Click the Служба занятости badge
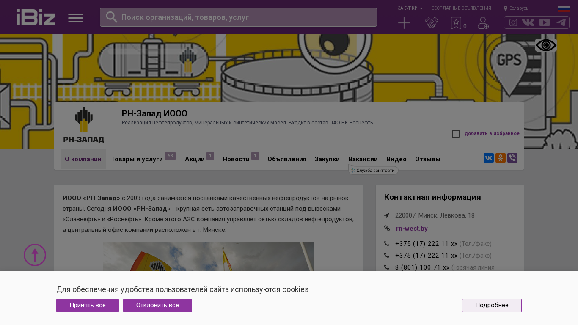Image resolution: width=578 pixels, height=325 pixels. (374, 171)
